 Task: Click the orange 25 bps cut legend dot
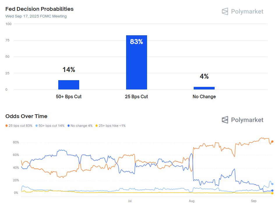tap(6, 126)
